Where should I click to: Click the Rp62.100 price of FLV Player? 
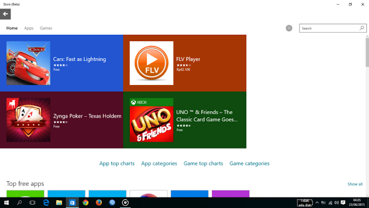click(183, 70)
